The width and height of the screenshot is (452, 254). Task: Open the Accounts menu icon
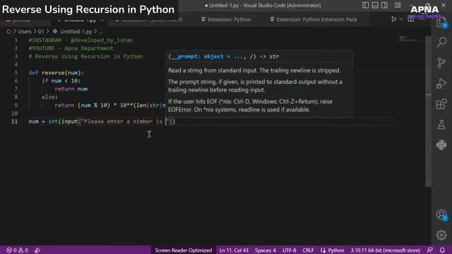441,214
